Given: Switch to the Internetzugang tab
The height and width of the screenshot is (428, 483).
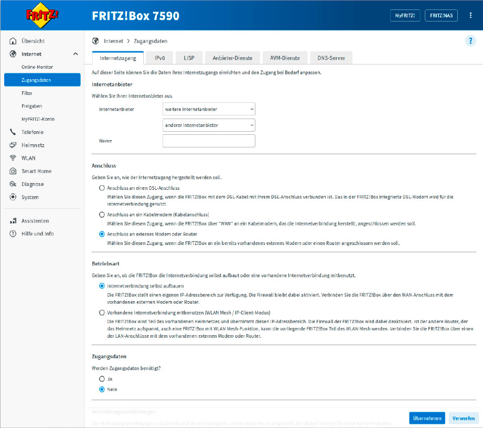Looking at the screenshot, I should [x=118, y=58].
